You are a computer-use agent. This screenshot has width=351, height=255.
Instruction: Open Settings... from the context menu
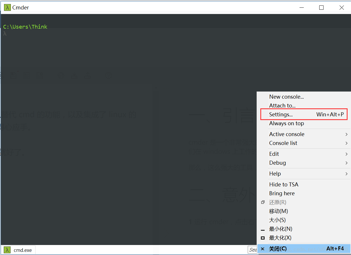tap(304, 114)
